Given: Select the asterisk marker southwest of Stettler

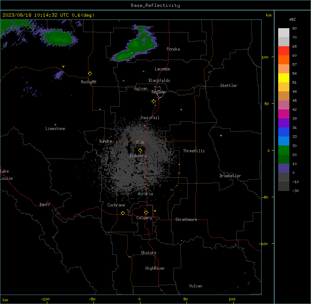Looking at the screenshot, I should [181, 109].
